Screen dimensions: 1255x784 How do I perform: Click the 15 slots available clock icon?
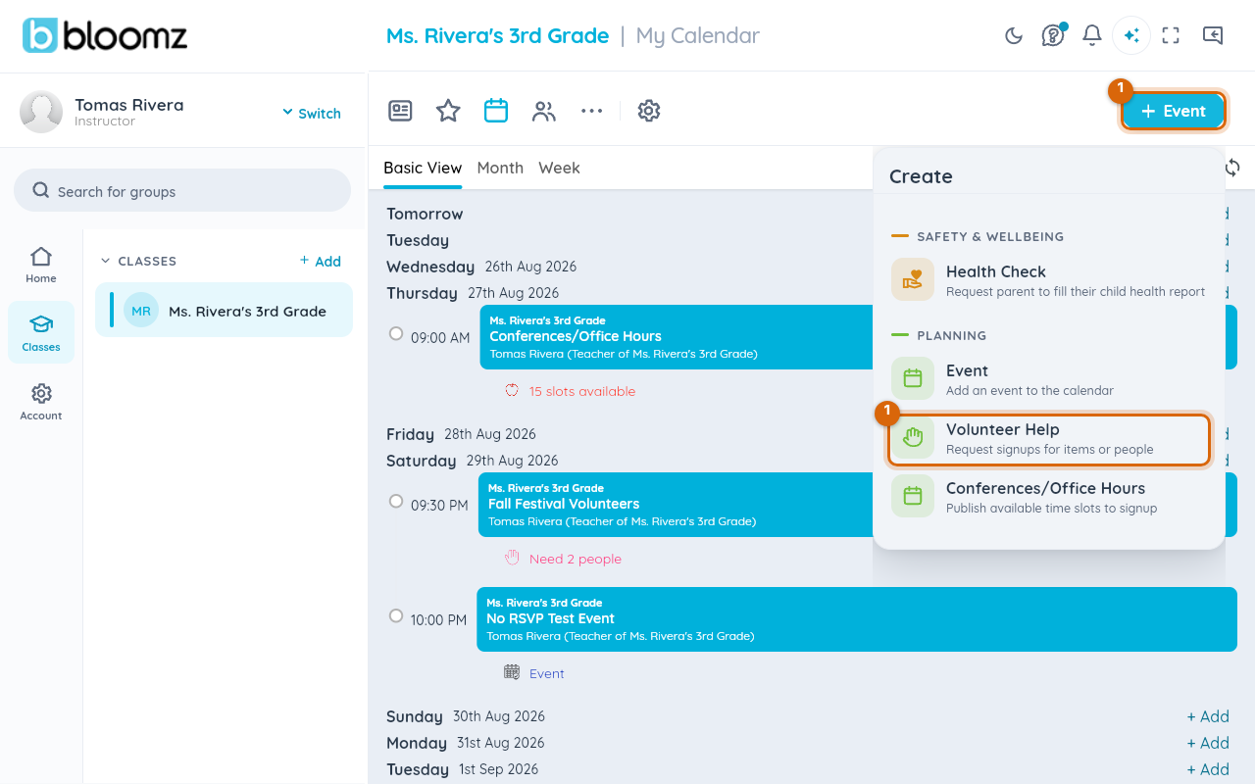[512, 390]
